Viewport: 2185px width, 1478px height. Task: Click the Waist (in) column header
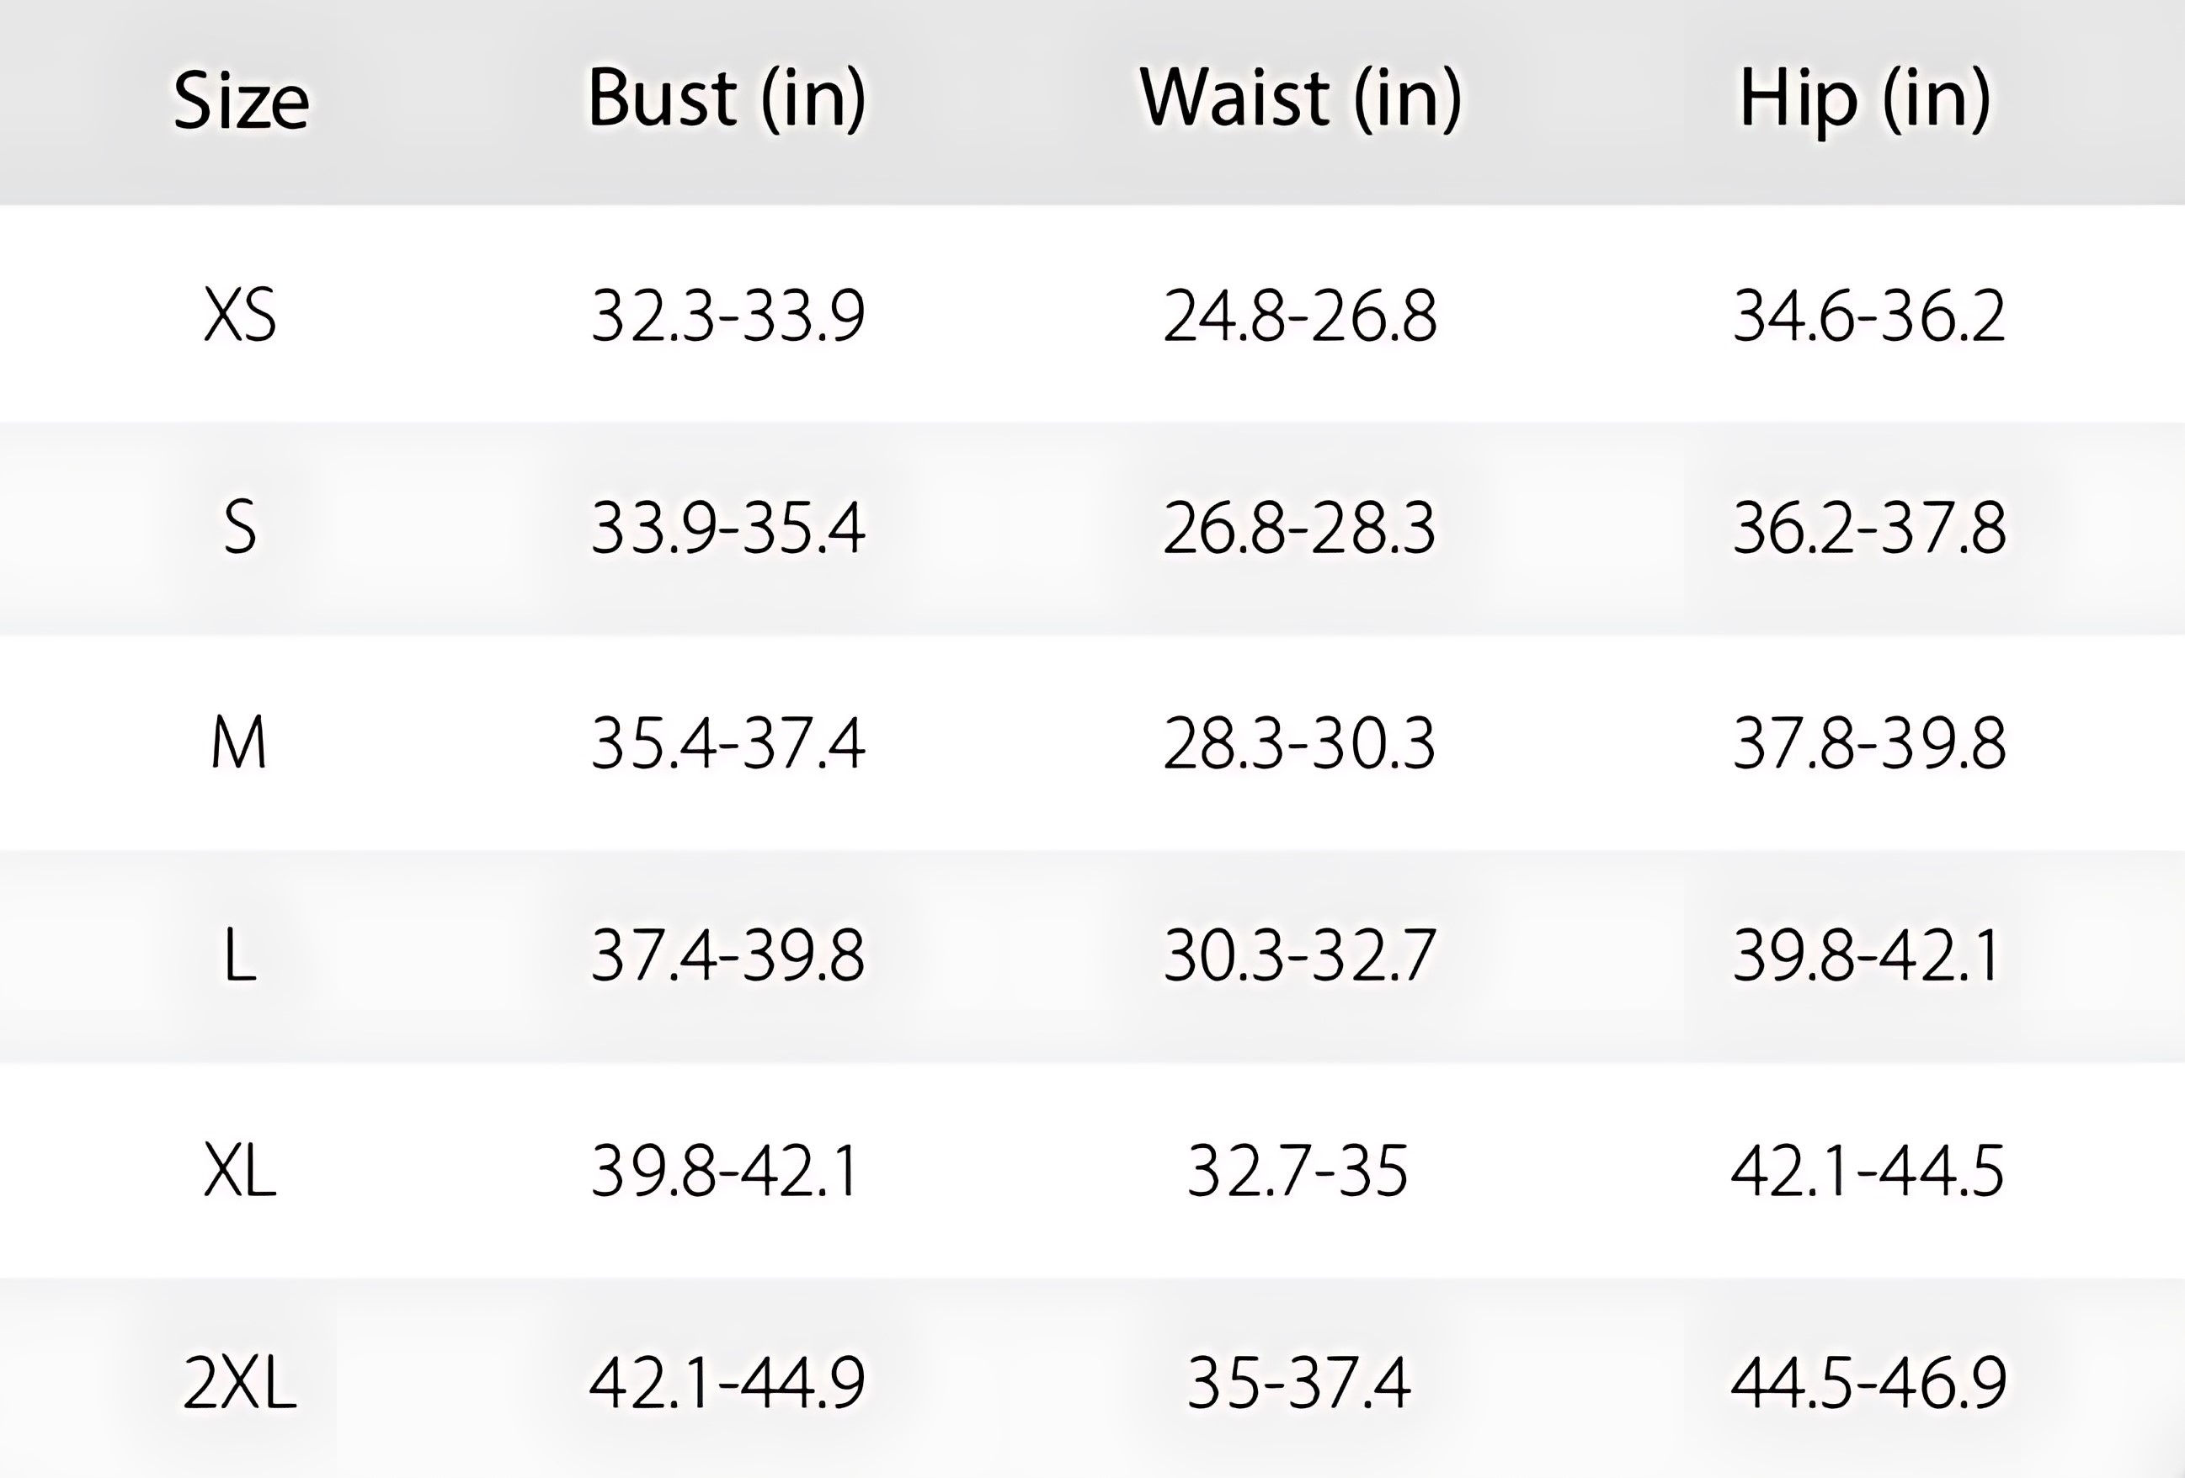tap(1299, 97)
